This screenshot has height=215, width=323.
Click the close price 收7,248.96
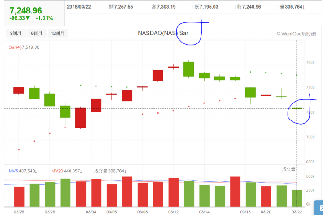pos(249,7)
